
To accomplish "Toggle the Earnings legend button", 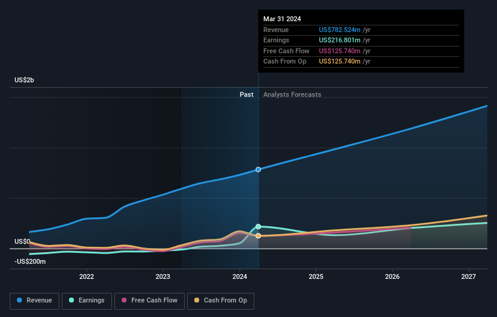I will [87, 301].
